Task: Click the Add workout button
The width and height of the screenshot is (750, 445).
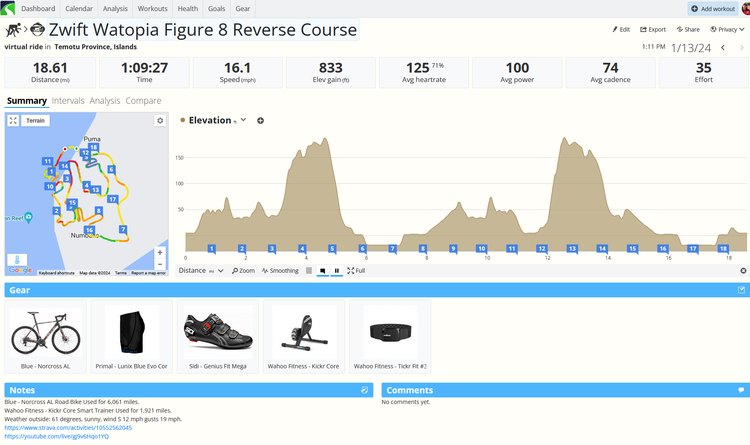Action: click(x=713, y=9)
